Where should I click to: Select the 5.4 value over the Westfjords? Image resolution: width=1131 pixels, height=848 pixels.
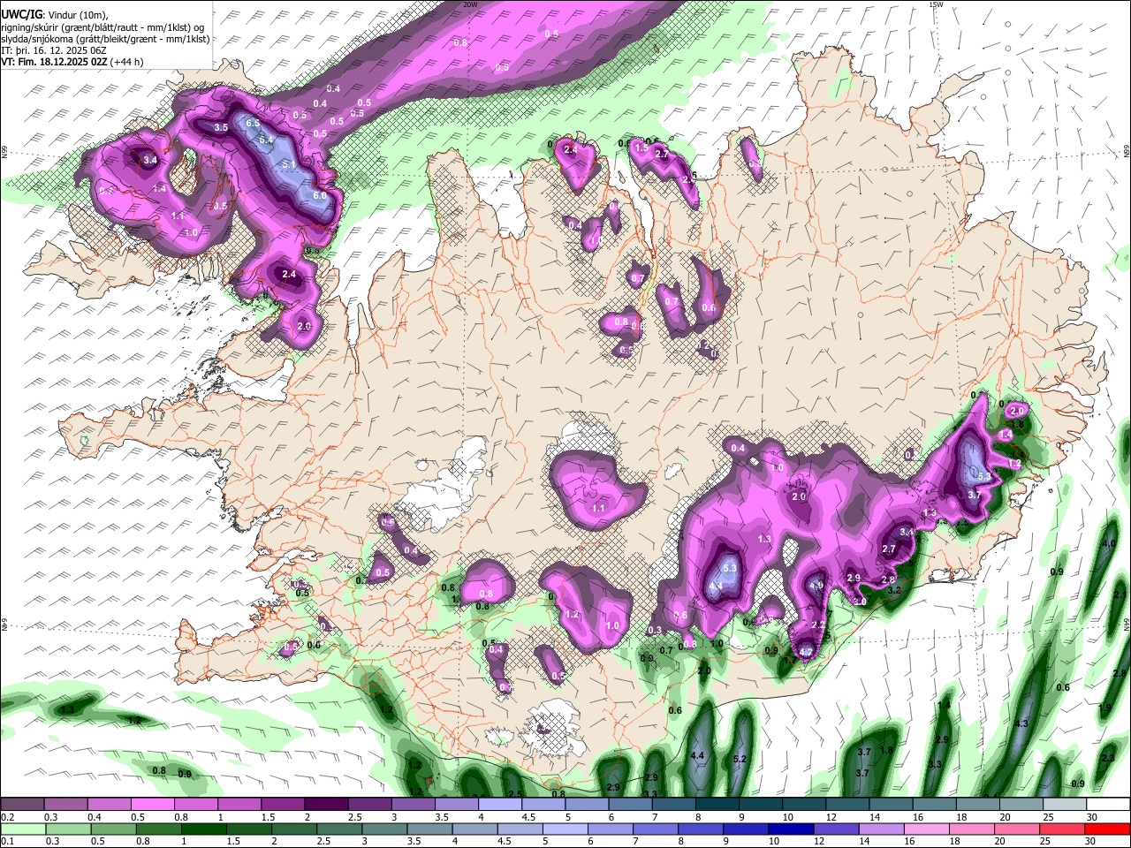pyautogui.click(x=265, y=140)
